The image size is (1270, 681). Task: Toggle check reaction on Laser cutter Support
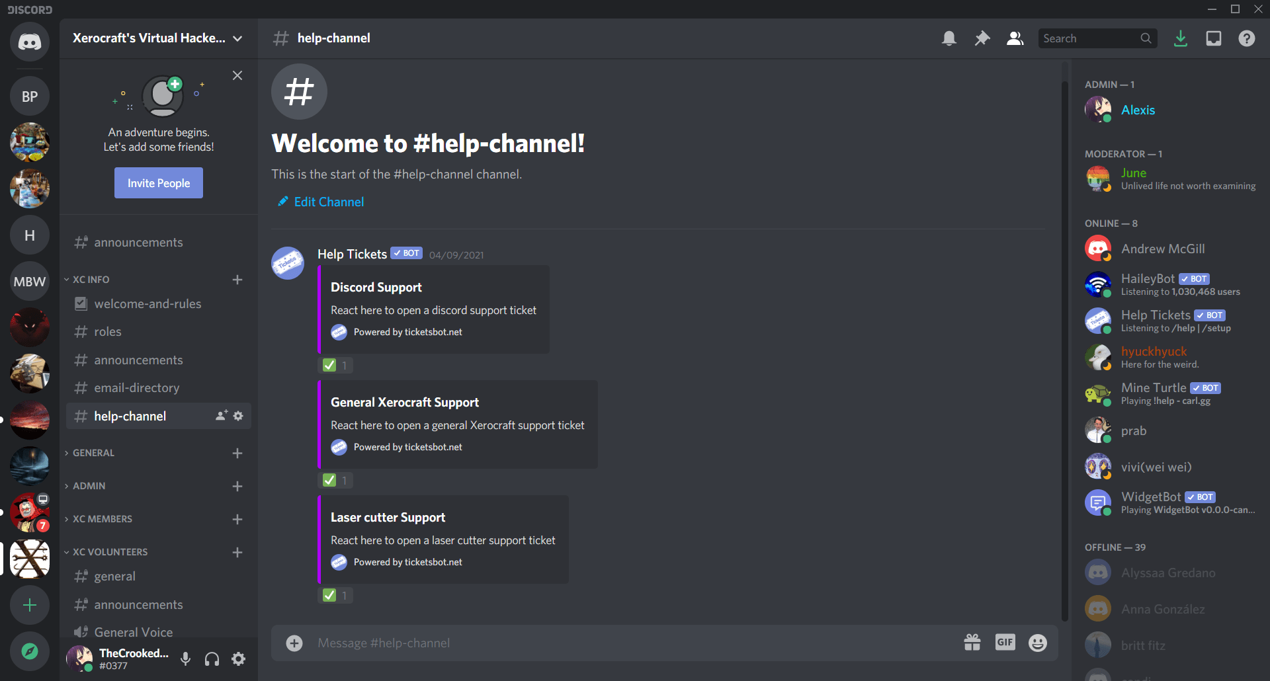point(335,595)
